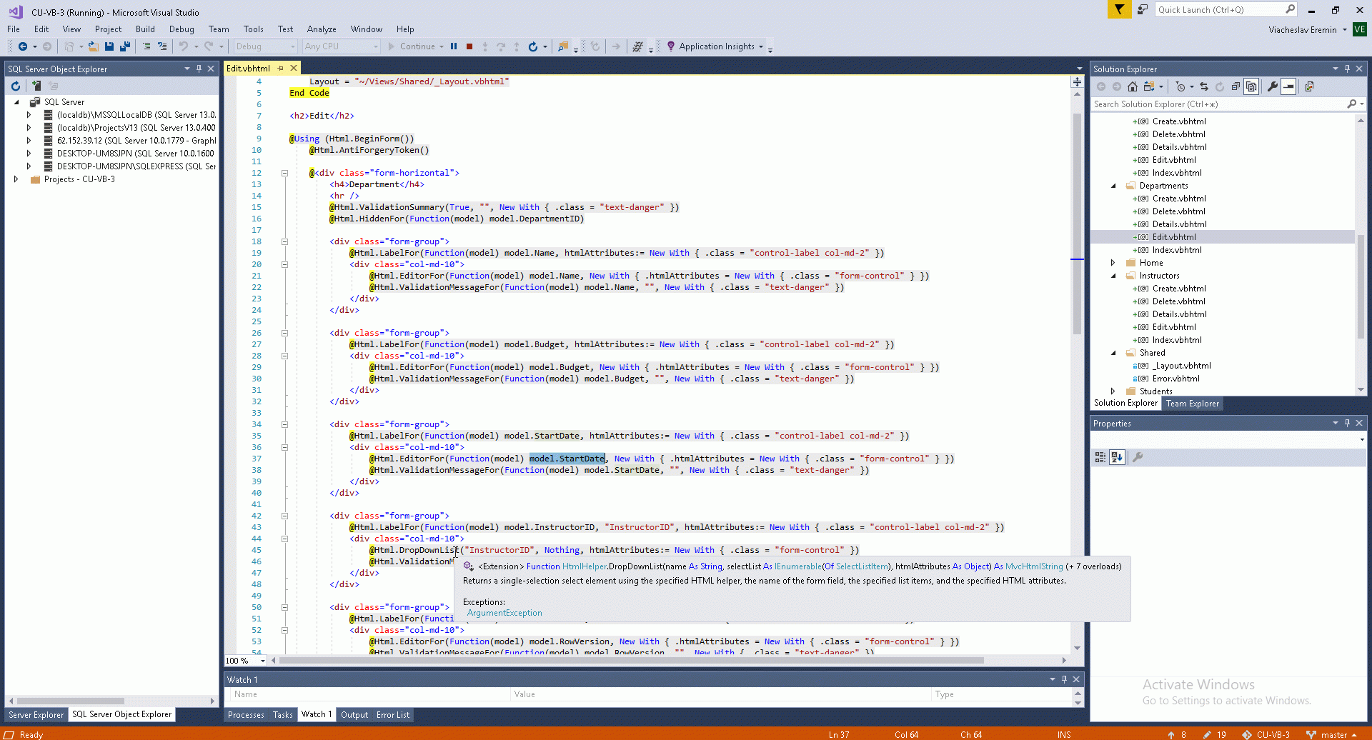1372x740 pixels.
Task: Click the Open File folder icon
Action: (x=93, y=46)
